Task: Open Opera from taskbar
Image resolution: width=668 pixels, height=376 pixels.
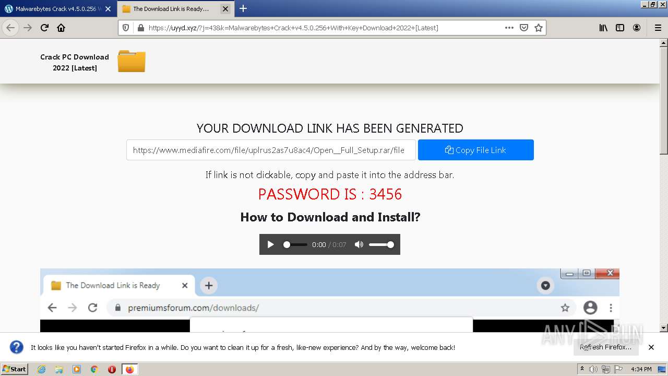Action: [x=112, y=369]
